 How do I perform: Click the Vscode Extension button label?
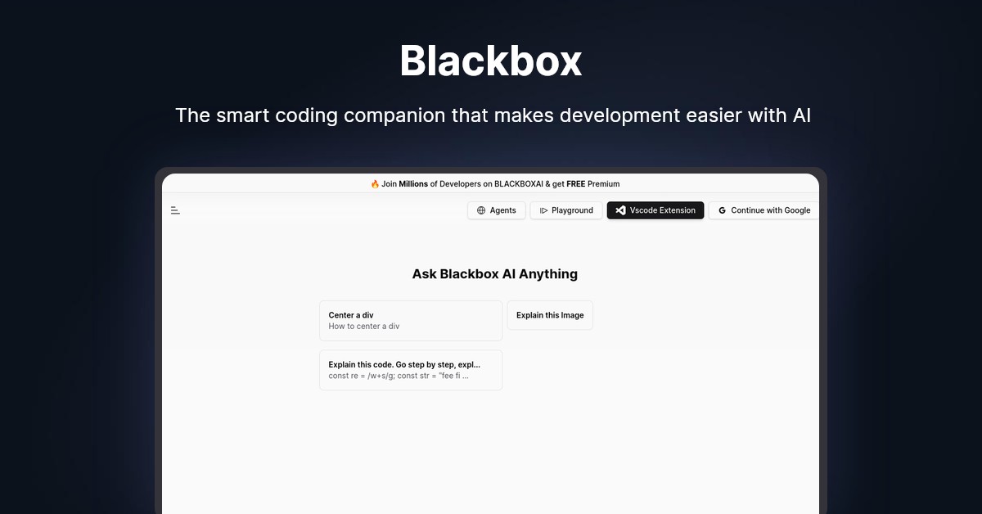click(662, 210)
